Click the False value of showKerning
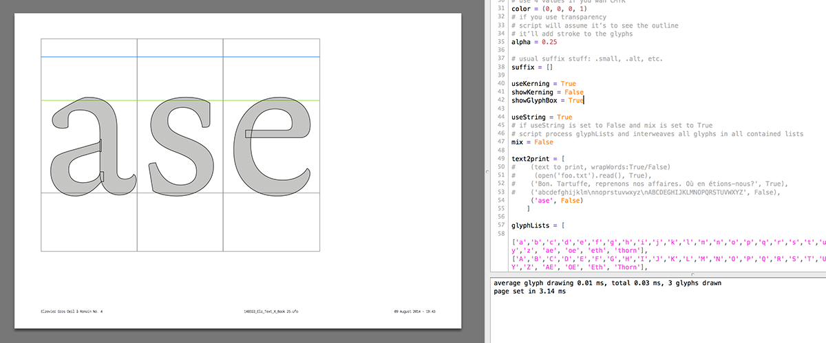 [574, 92]
